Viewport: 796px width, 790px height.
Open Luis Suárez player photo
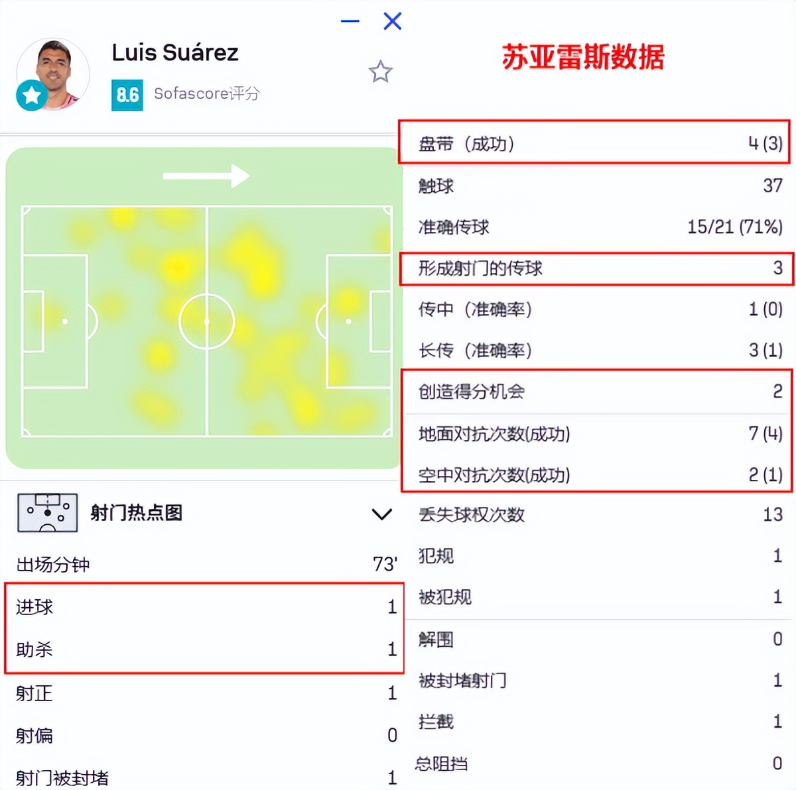(x=53, y=73)
